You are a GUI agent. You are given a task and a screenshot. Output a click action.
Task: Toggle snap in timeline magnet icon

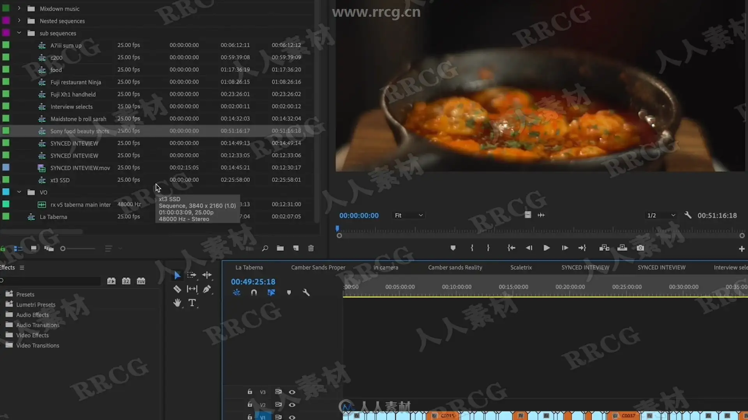pyautogui.click(x=254, y=292)
